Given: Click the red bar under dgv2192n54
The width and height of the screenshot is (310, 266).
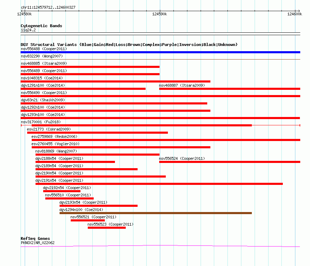Looking at the screenshot, I should (x=62, y=191).
